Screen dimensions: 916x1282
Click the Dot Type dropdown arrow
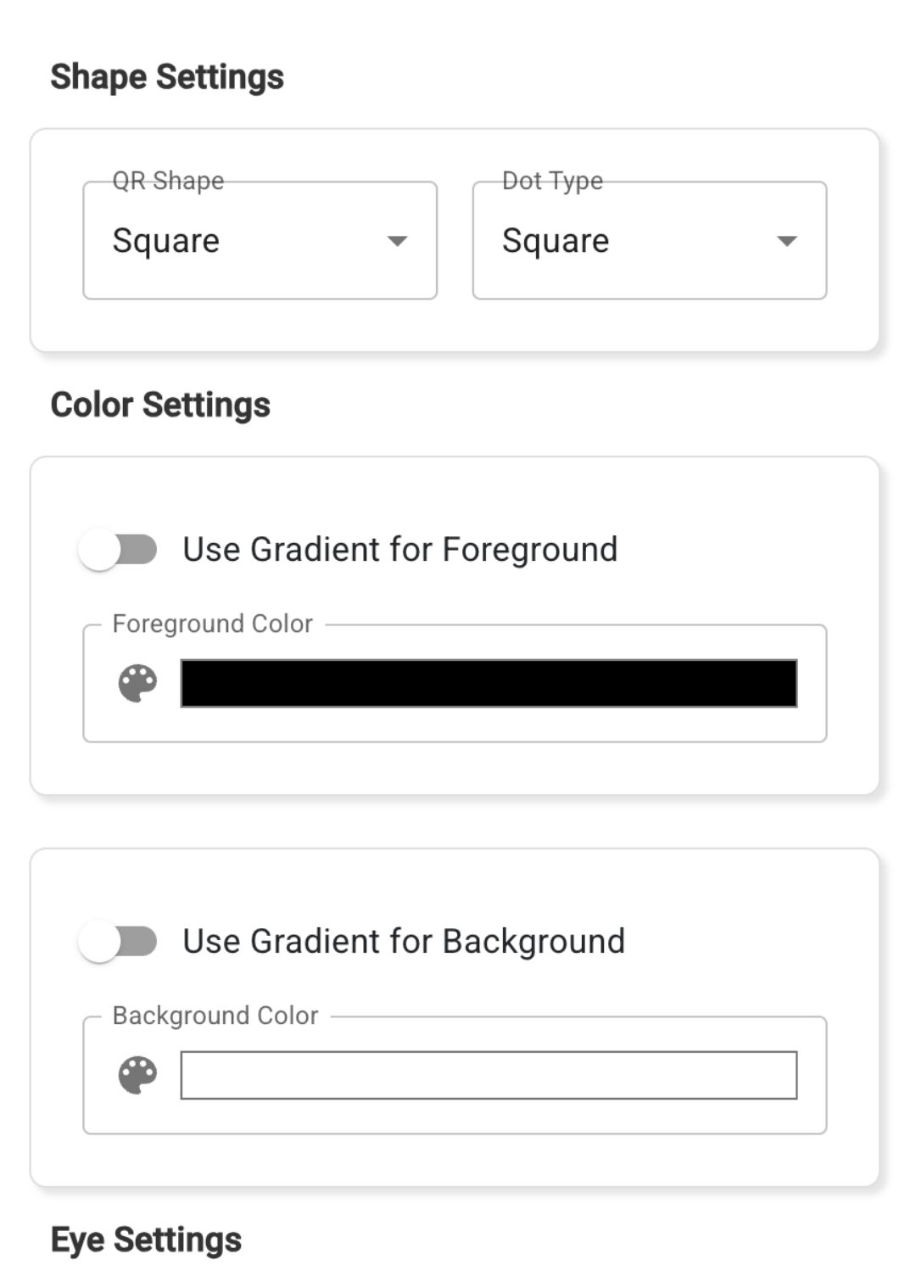tap(786, 241)
